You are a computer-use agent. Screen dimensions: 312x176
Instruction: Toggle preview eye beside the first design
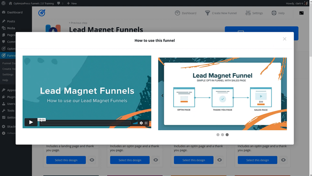click(x=92, y=160)
